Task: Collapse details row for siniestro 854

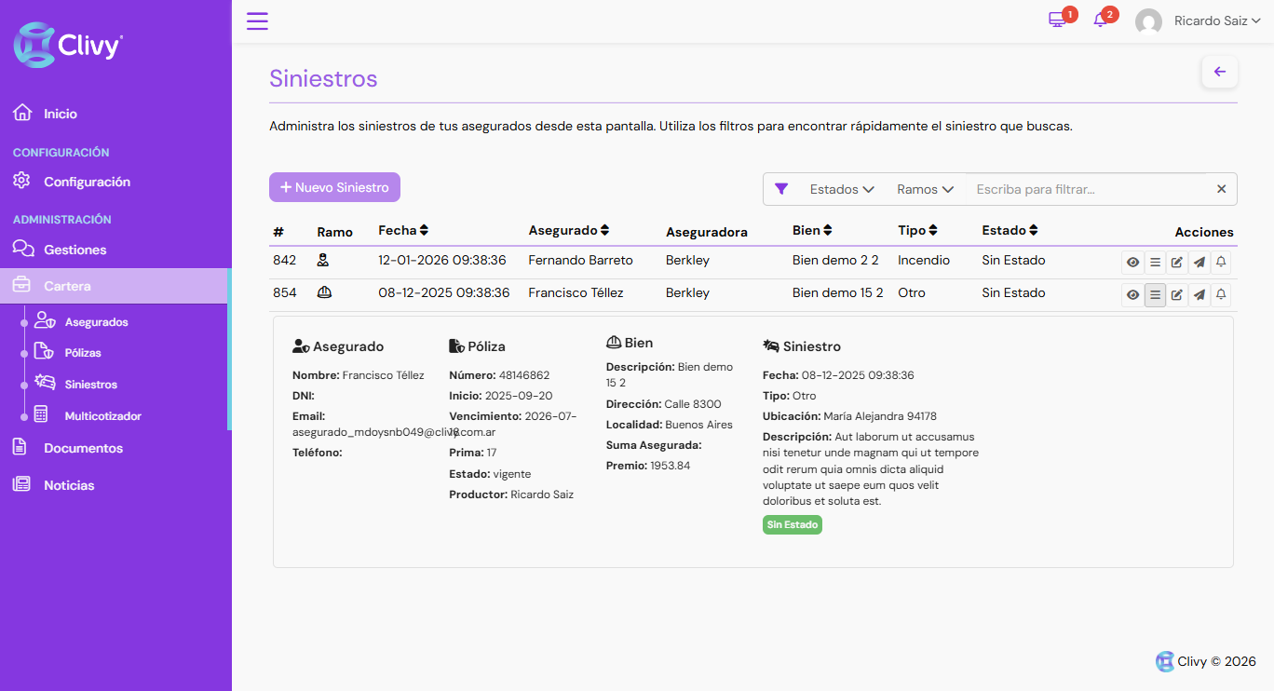Action: coord(1155,295)
